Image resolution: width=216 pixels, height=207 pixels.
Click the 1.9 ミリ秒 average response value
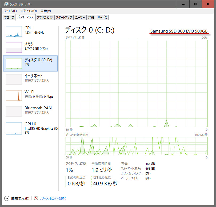pos(102,170)
